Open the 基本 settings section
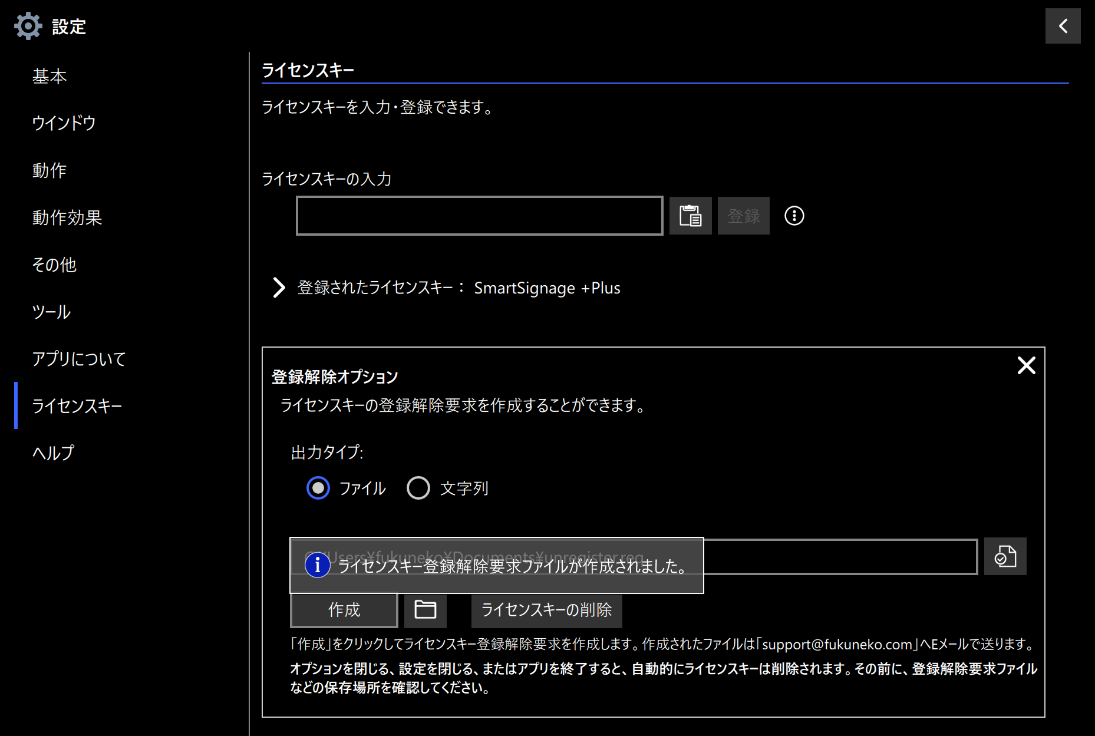This screenshot has height=736, width=1095. (50, 76)
